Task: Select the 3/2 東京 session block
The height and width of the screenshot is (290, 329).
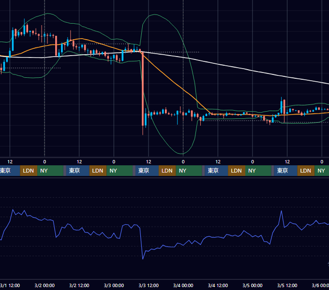Action: (x=77, y=171)
